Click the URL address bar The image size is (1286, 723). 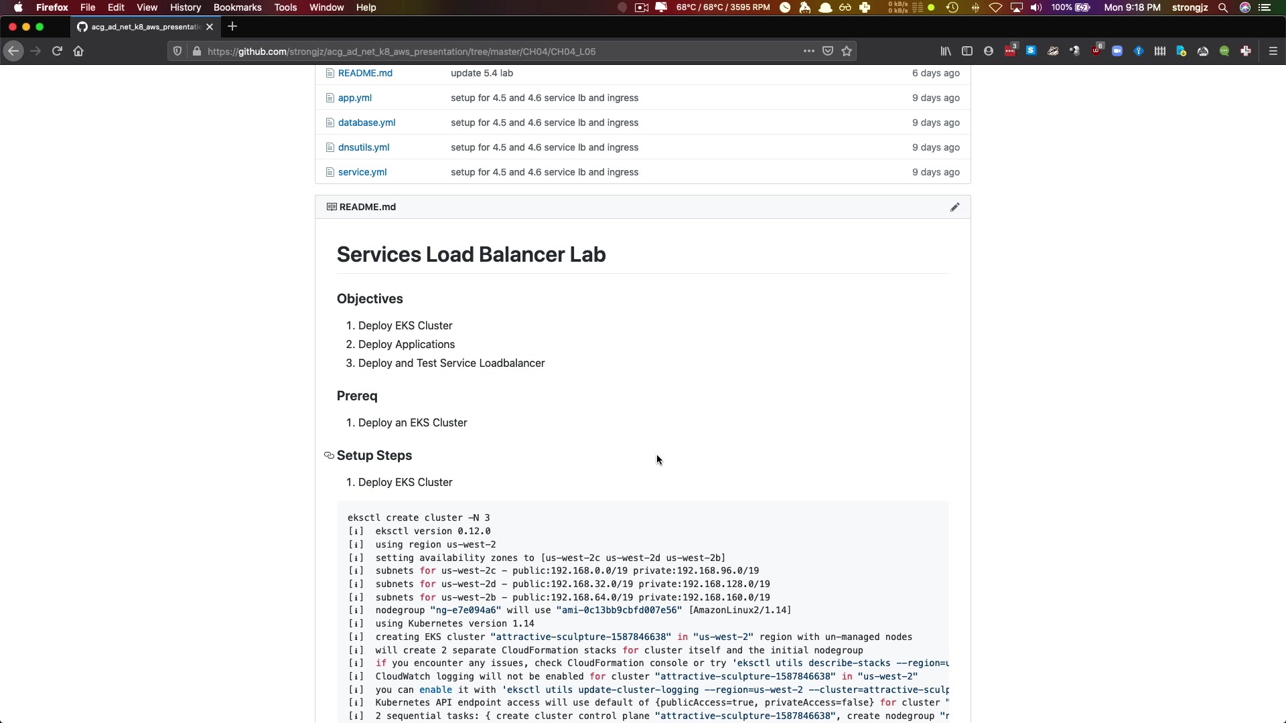point(469,52)
